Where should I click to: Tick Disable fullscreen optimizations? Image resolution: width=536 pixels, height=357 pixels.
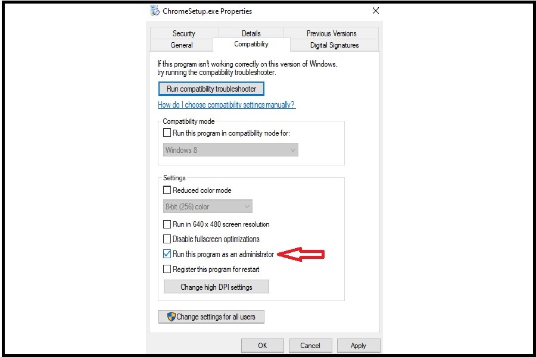[x=167, y=239]
